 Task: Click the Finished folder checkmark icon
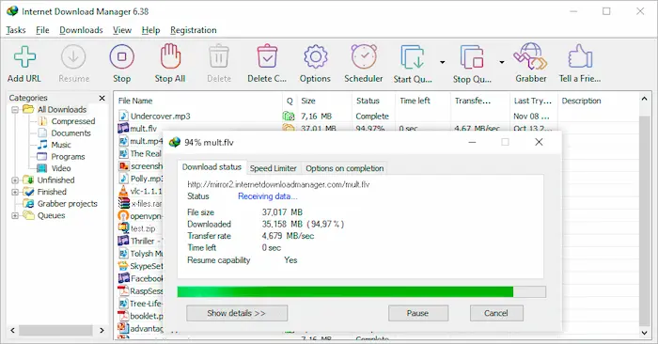[x=28, y=192]
